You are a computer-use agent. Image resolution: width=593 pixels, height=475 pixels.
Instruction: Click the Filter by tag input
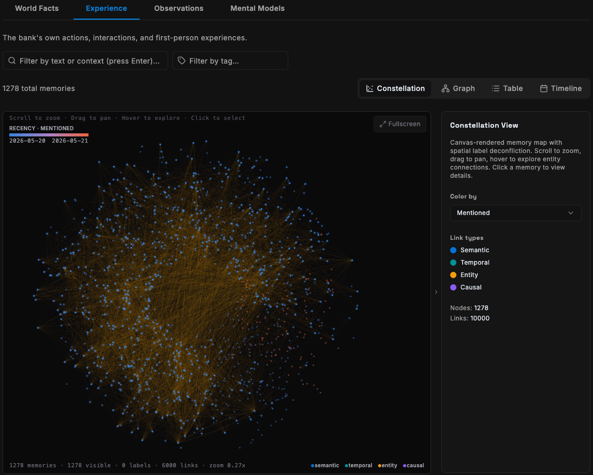coord(230,61)
